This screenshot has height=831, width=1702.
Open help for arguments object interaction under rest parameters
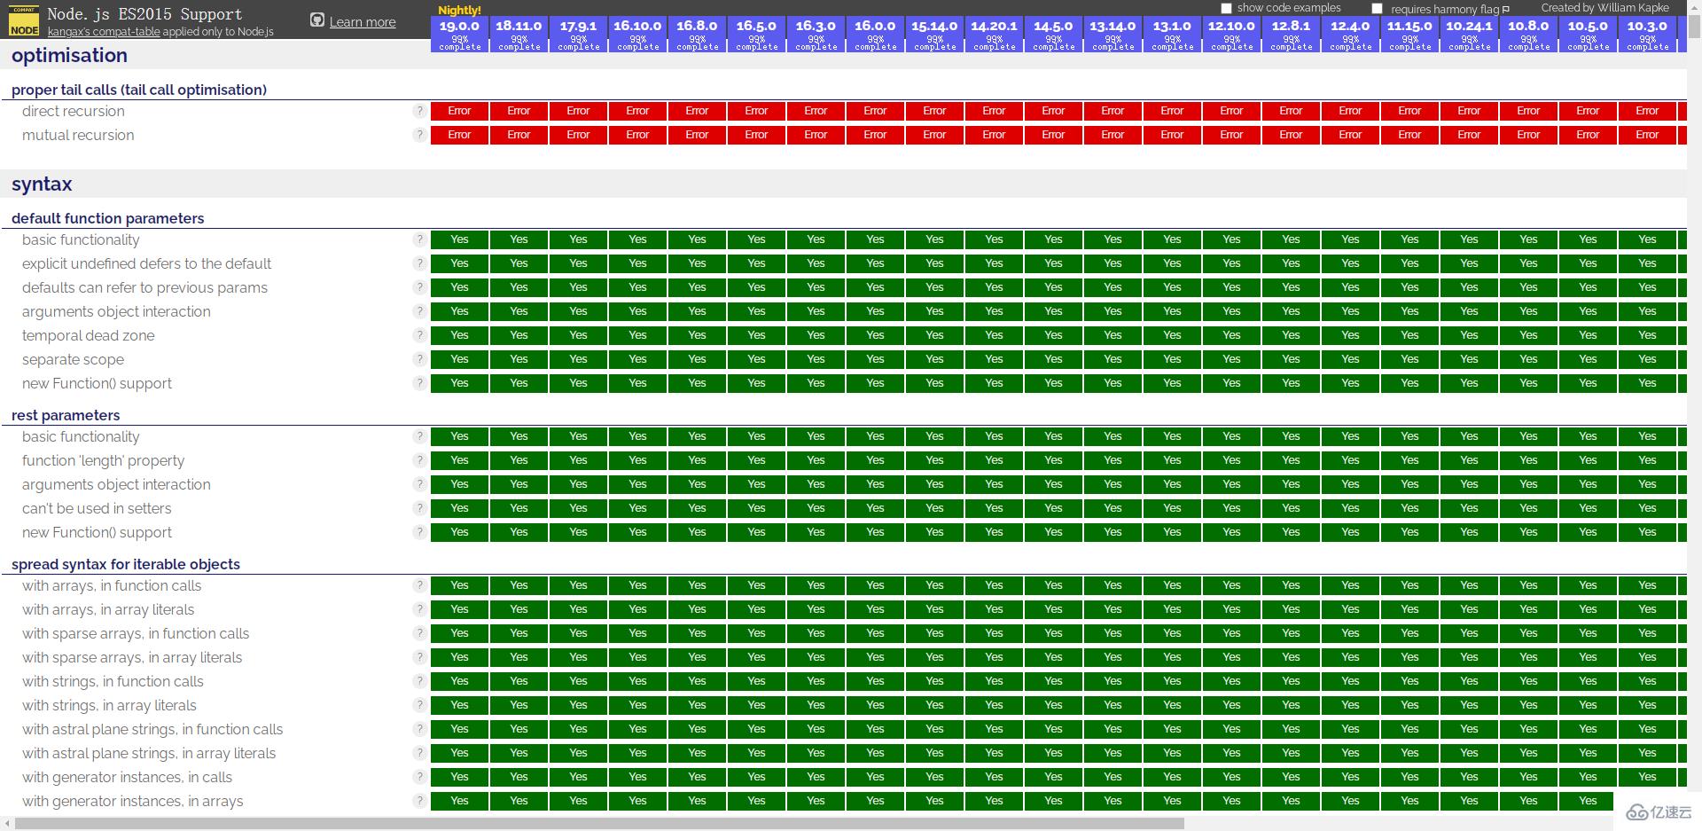click(419, 484)
